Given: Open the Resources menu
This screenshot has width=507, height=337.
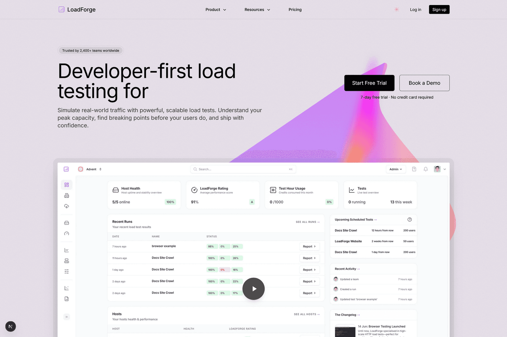Looking at the screenshot, I should 257,10.
